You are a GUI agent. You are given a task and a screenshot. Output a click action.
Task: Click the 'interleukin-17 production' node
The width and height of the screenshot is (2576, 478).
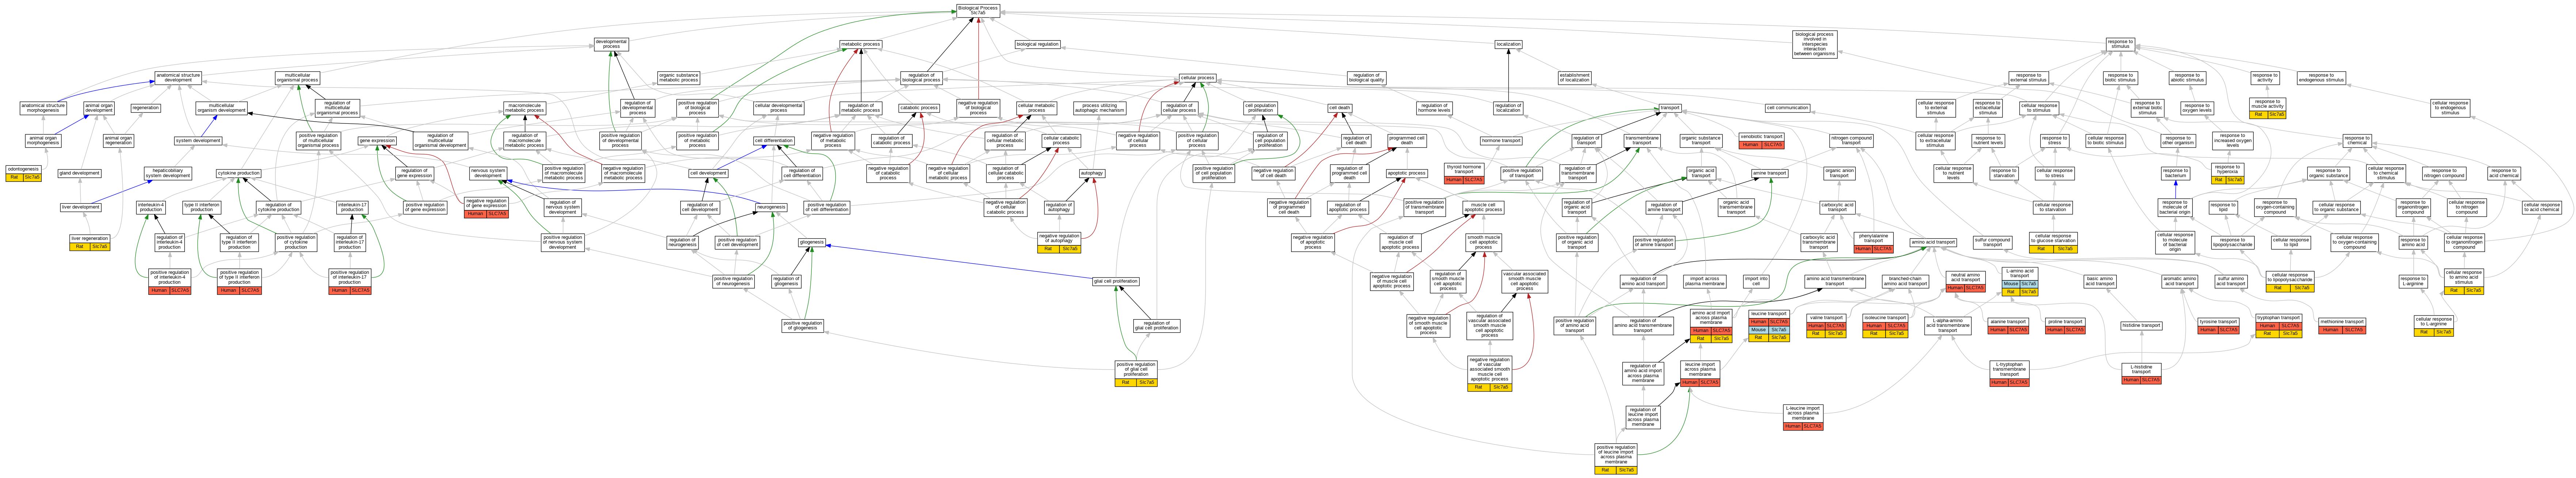pyautogui.click(x=352, y=208)
